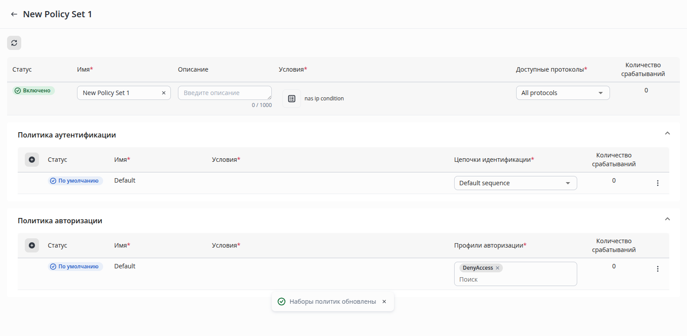Remove the DenyAccess profile chip
The width and height of the screenshot is (687, 336).
pos(498,268)
